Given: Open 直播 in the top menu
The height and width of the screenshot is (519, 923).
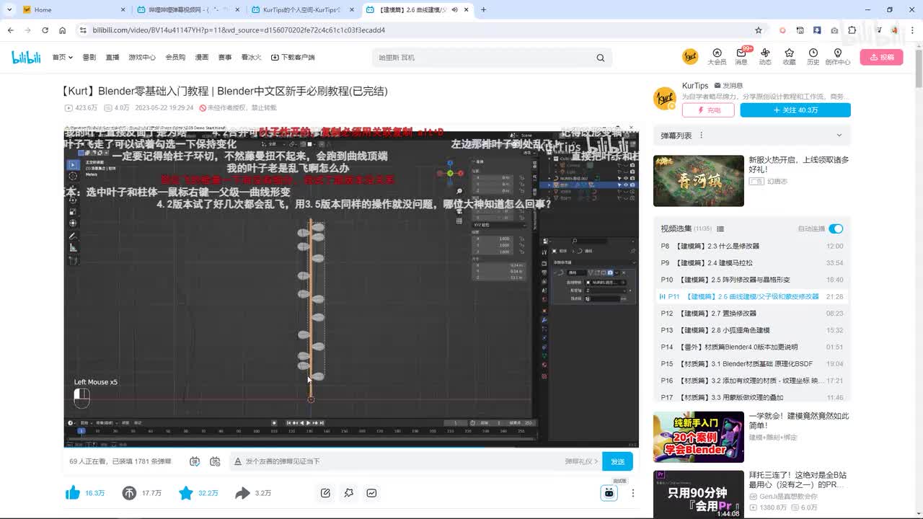Looking at the screenshot, I should (x=112, y=57).
